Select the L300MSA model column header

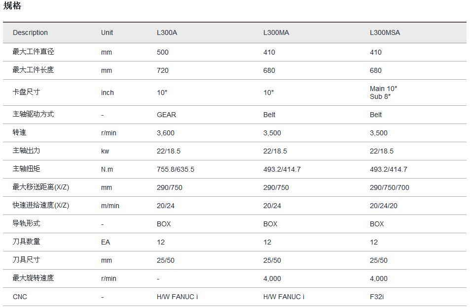tap(385, 33)
